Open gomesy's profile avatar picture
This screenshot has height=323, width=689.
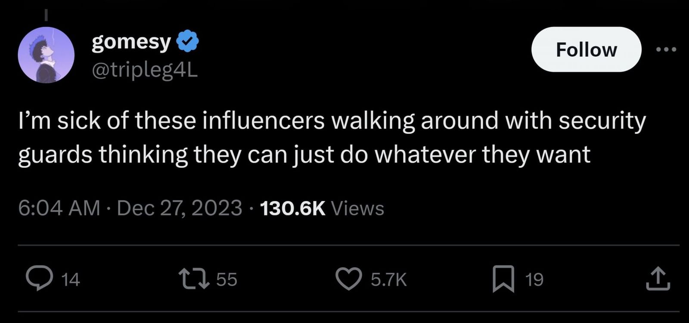[x=46, y=55]
